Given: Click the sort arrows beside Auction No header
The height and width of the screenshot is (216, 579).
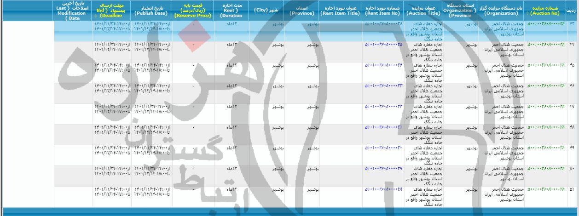Looking at the screenshot, I should [x=527, y=13].
